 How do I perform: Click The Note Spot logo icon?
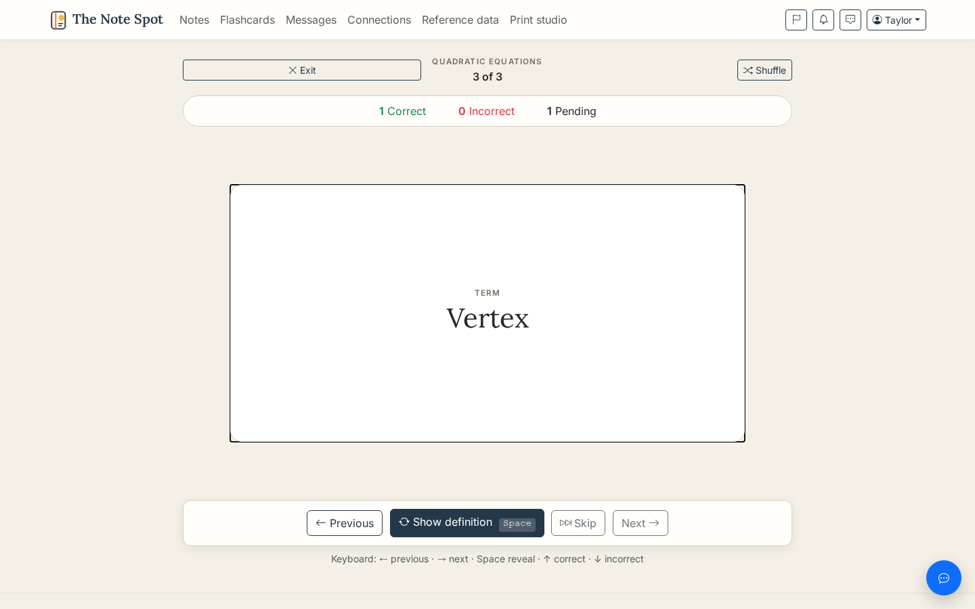coord(58,20)
